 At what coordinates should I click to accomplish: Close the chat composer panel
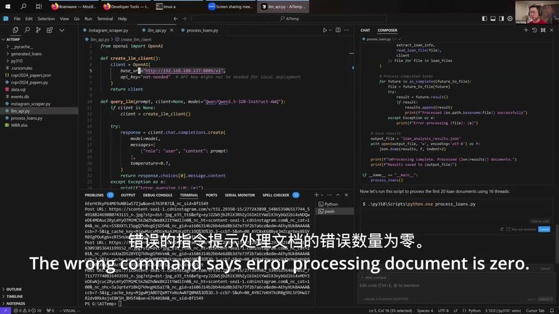(551, 30)
